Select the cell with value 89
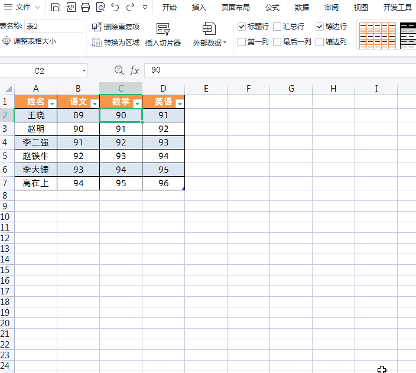Screen dimensions: 416x373 [x=78, y=115]
